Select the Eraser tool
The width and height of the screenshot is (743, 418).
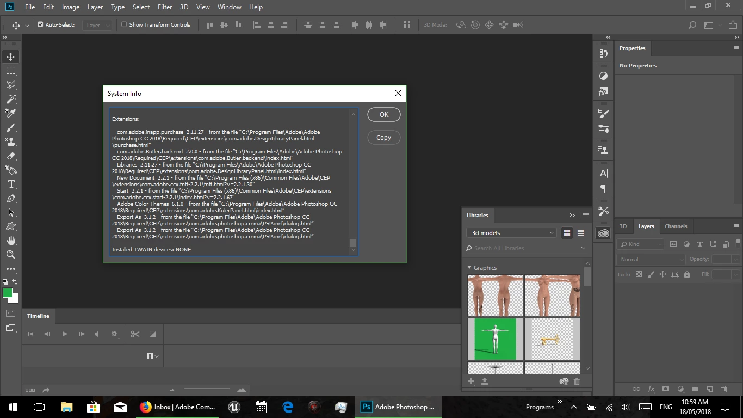click(x=11, y=156)
